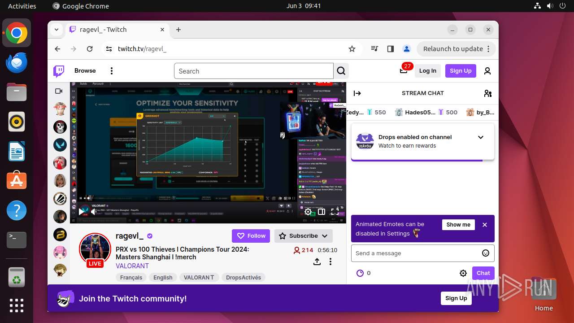The width and height of the screenshot is (574, 323).
Task: Open the emote picker smiley
Action: pos(486,253)
